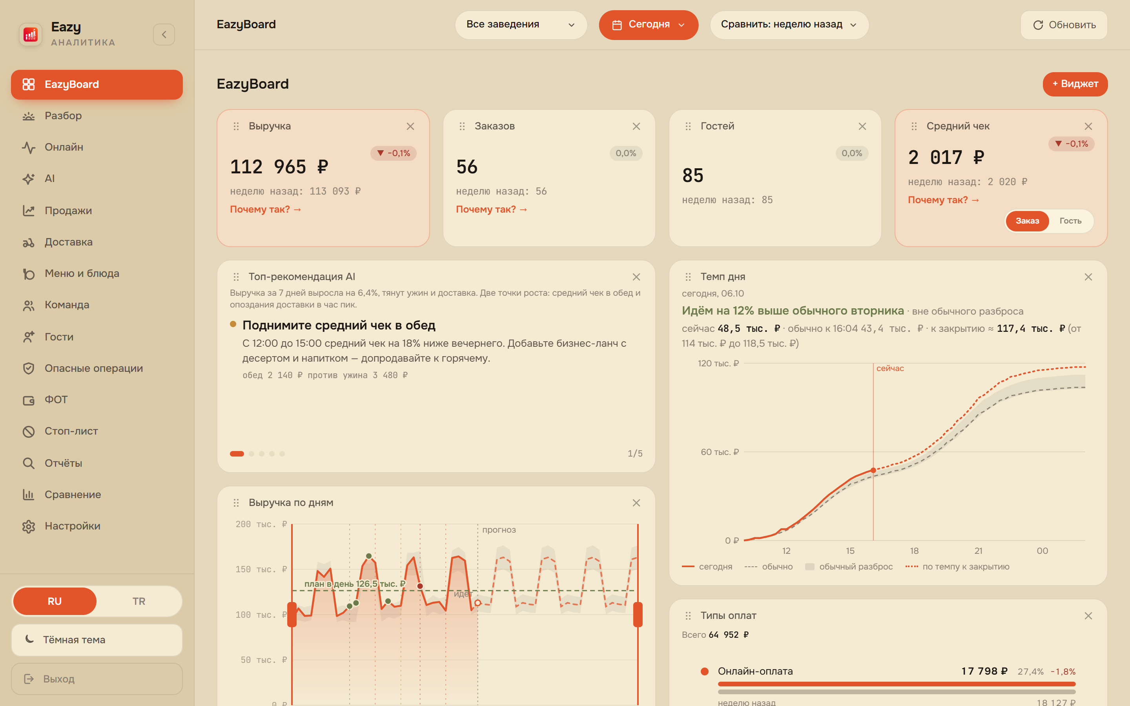
Task: Close the Темп дня widget
Action: (x=1088, y=277)
